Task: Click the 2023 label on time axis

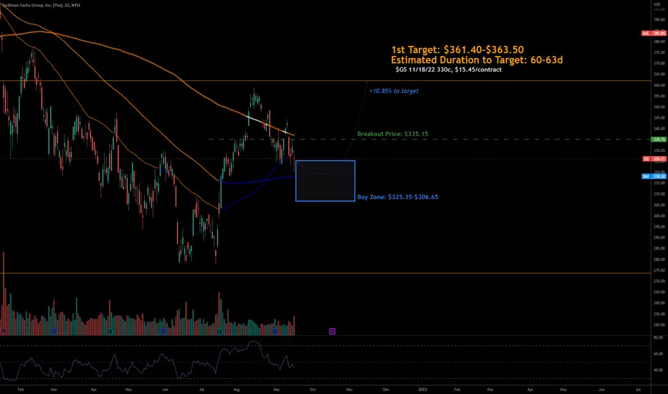Action: point(422,389)
